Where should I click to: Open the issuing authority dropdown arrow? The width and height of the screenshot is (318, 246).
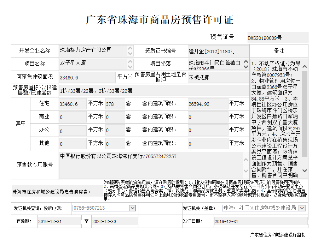(x=302, y=208)
